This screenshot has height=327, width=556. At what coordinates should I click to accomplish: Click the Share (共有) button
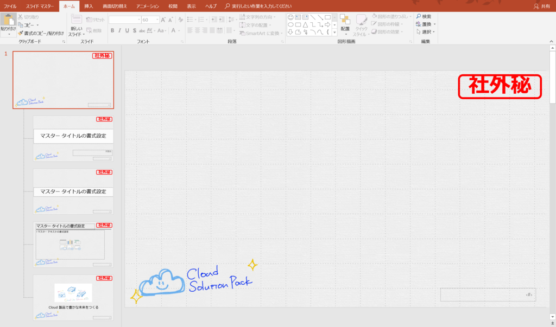pyautogui.click(x=542, y=7)
